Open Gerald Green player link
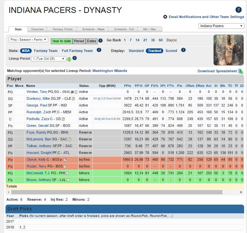The image size is (247, 233). pos(38,126)
